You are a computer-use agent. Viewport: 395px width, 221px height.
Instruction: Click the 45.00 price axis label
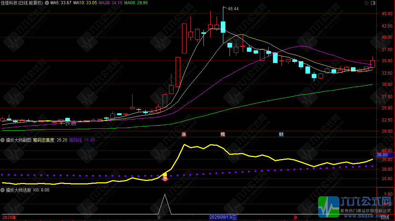tap(387, 14)
